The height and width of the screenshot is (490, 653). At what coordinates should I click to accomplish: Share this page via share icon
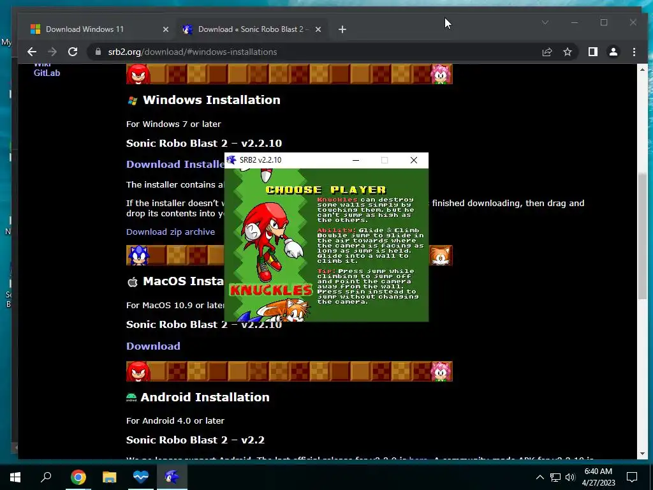tap(547, 52)
